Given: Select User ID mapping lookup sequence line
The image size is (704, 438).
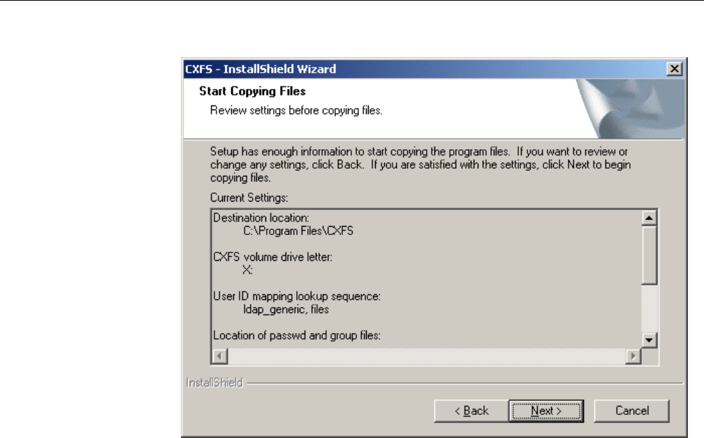Looking at the screenshot, I should pos(297,296).
